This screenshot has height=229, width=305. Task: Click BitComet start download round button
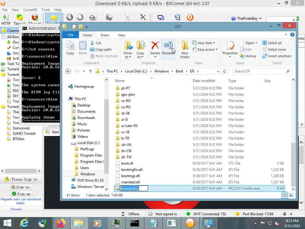(70, 17)
